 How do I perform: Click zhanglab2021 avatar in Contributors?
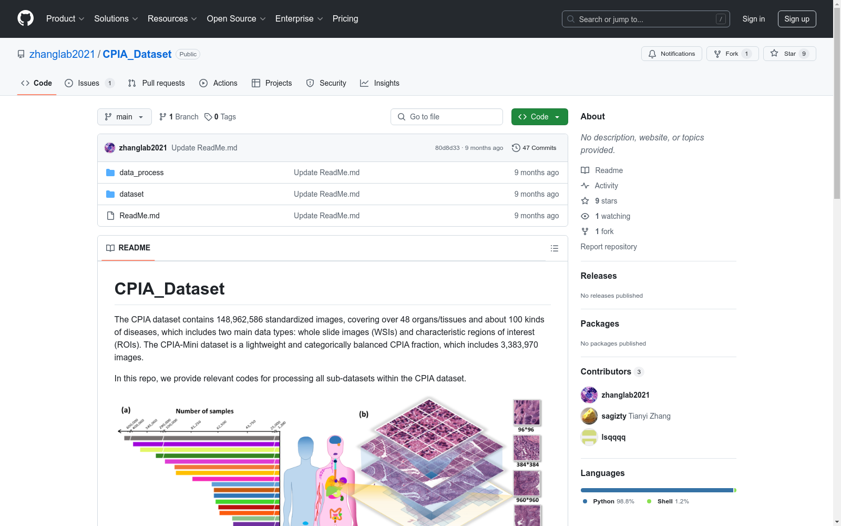pyautogui.click(x=589, y=395)
